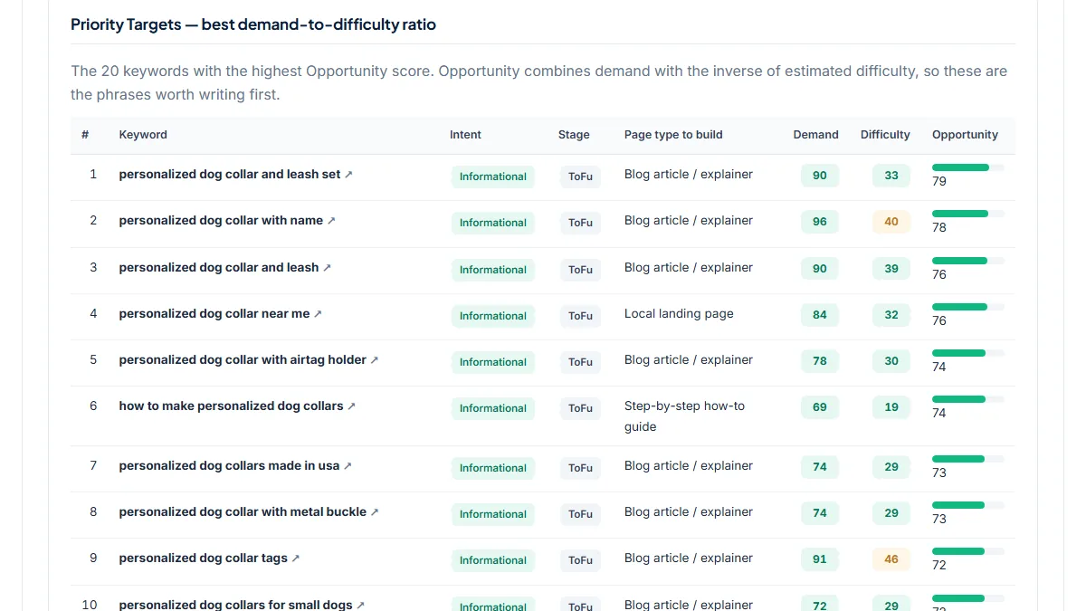This screenshot has height=611, width=1086.
Task: Open 'personalized dog collar and leash set' keyword
Action: pyautogui.click(x=230, y=174)
